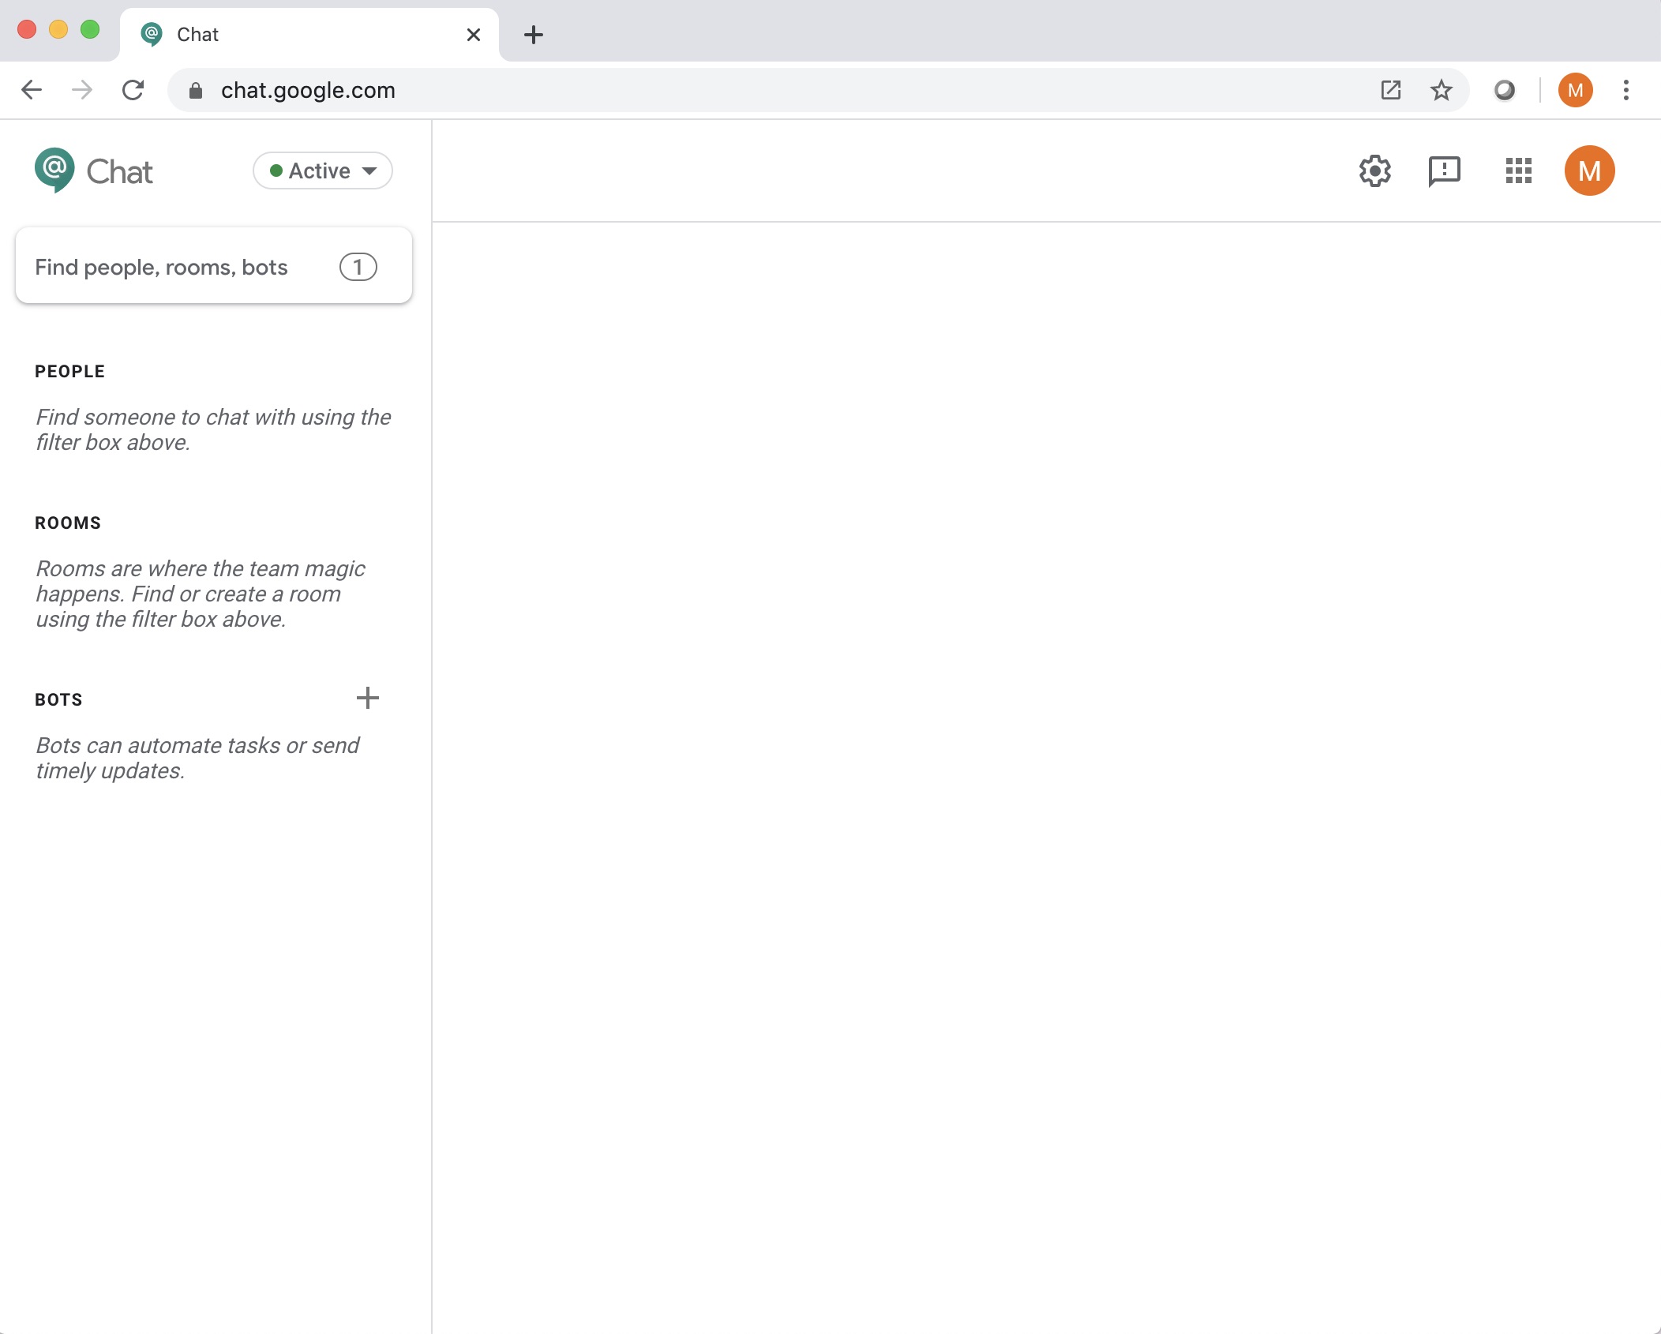Click the Chrome profile avatar in toolbar
Screen dimensions: 1661x1334
1575,90
